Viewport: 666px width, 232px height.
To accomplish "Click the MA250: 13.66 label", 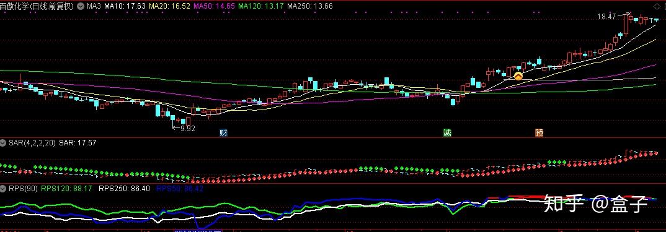I will tap(309, 6).
